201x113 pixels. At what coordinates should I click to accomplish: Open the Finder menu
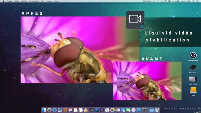9,1
